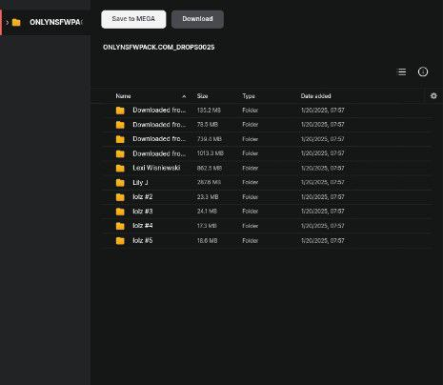Screen dimensions: 443x385
Task: Click date added of lolz #4 row
Action: (323, 226)
